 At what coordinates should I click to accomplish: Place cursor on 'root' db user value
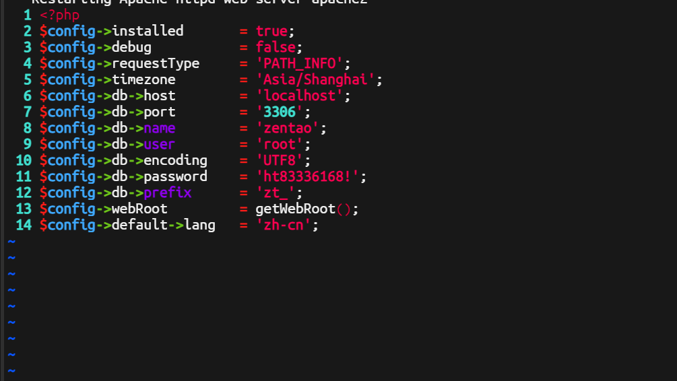pos(280,144)
